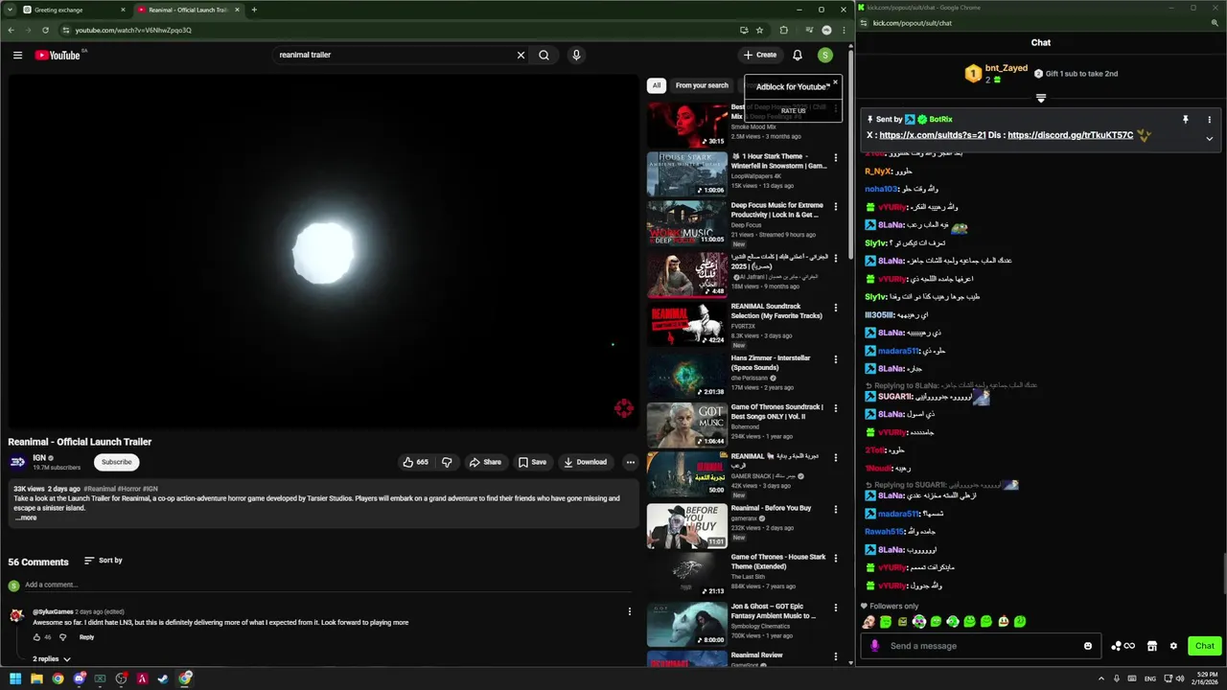Focus the Add a comment field
This screenshot has width=1227, height=690.
[329, 585]
